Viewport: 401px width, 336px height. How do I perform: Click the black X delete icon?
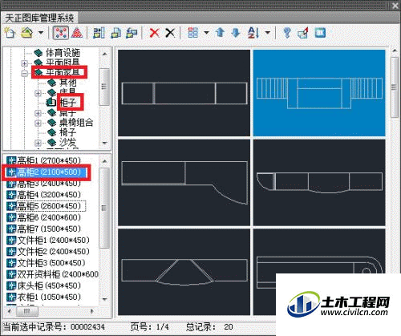tap(170, 33)
